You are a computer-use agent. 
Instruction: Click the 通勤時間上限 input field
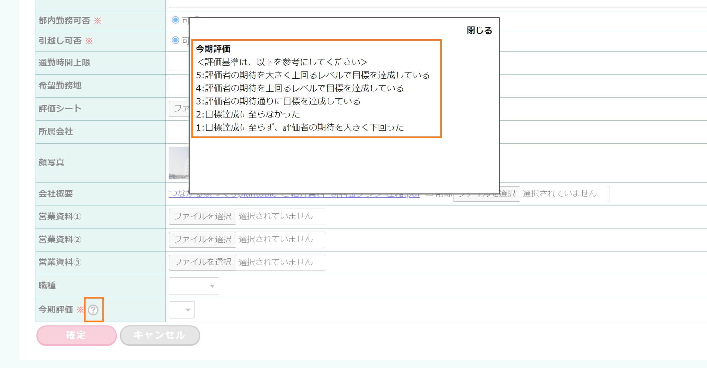[179, 63]
